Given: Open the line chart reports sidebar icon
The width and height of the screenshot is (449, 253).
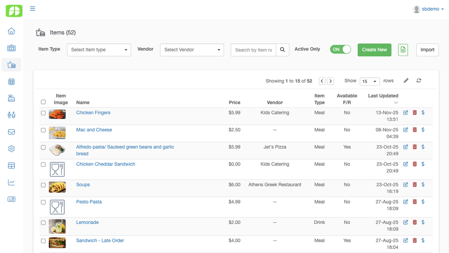Looking at the screenshot, I should 12,182.
